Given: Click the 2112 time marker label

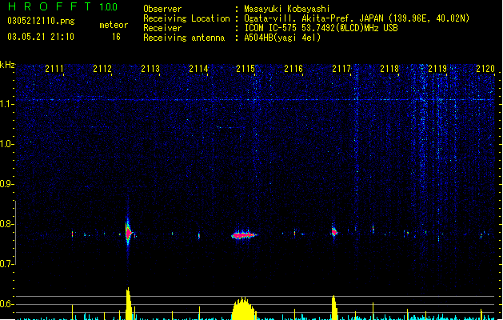Looking at the screenshot, I should pyautogui.click(x=102, y=69).
